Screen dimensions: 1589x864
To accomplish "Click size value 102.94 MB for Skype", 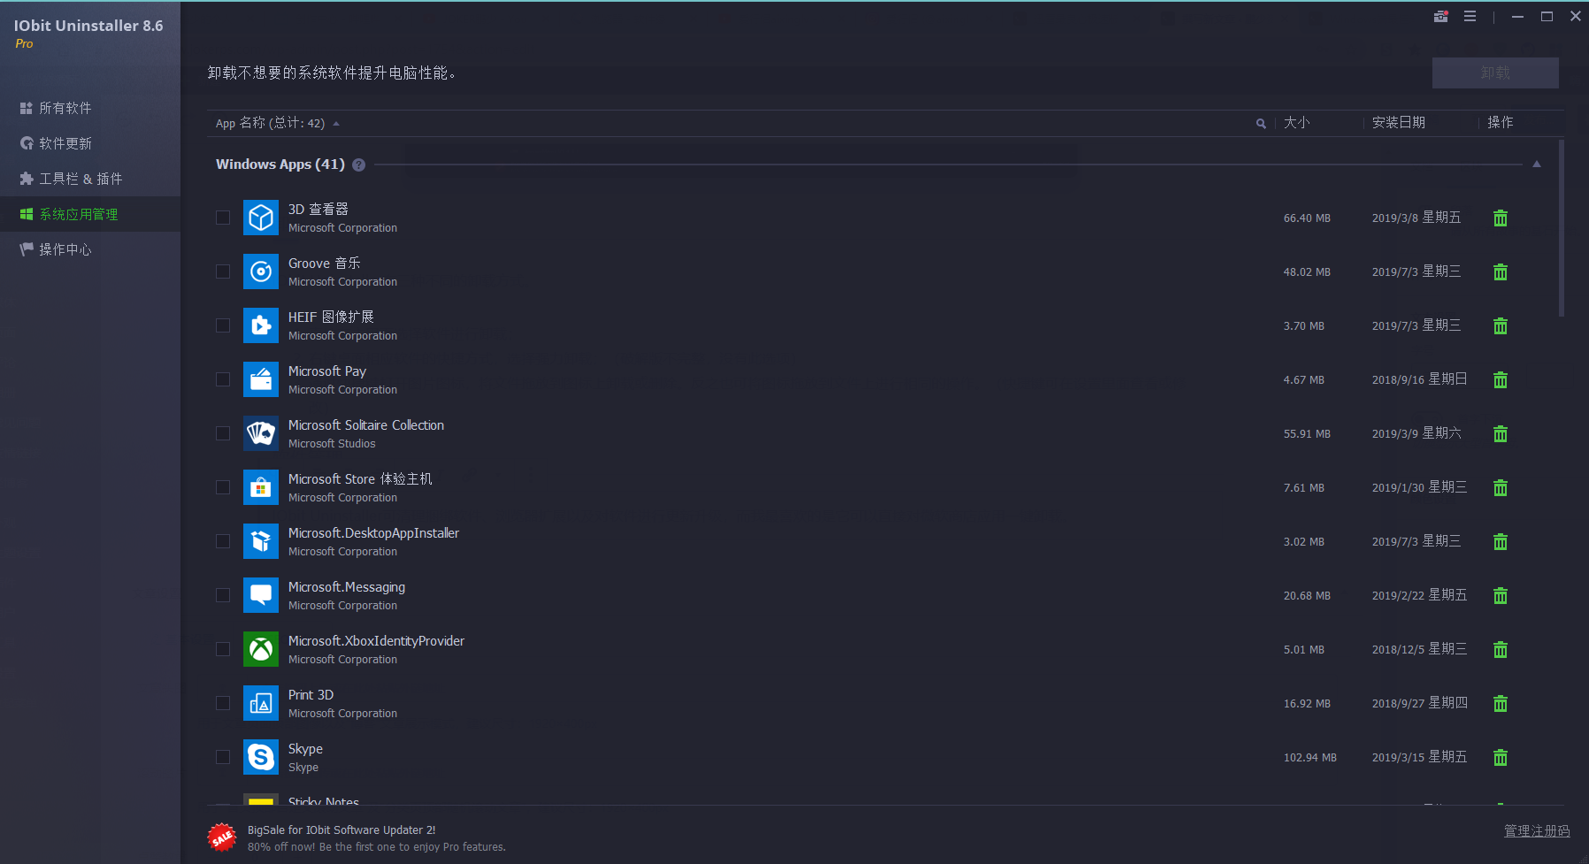I will (1310, 758).
